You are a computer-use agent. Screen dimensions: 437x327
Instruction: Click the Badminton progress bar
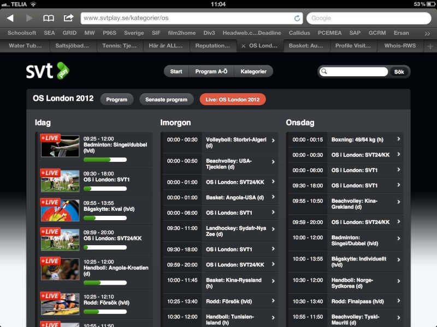(105, 160)
